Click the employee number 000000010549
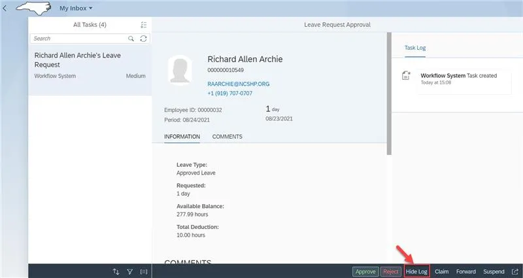 (x=226, y=70)
